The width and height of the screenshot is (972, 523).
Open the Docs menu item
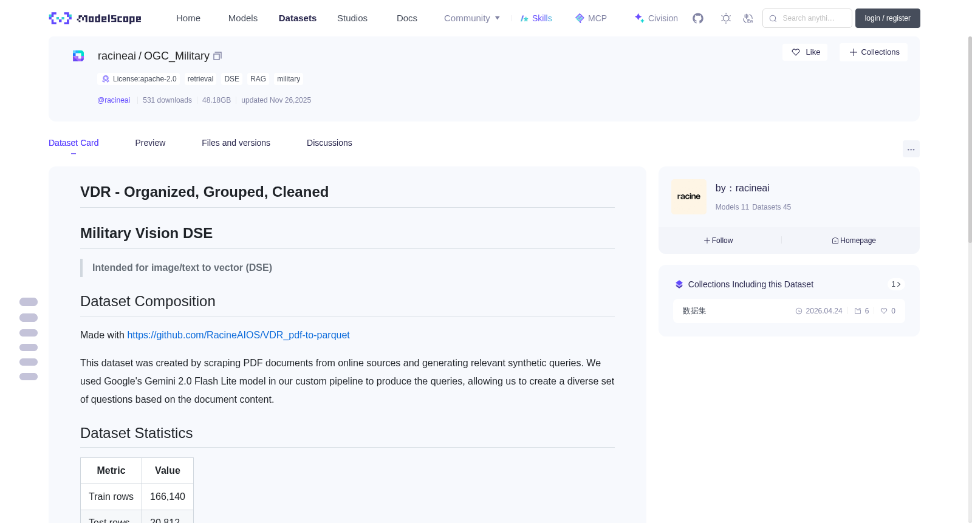point(407,18)
